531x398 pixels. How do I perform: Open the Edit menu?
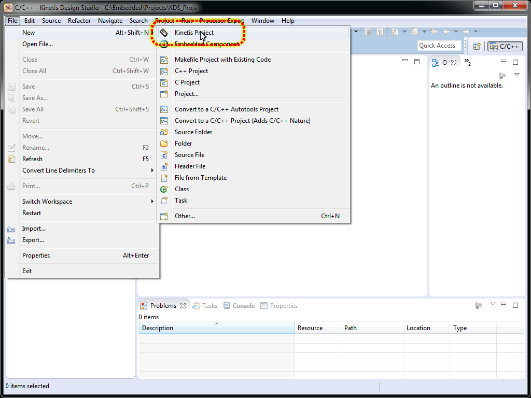[x=30, y=21]
